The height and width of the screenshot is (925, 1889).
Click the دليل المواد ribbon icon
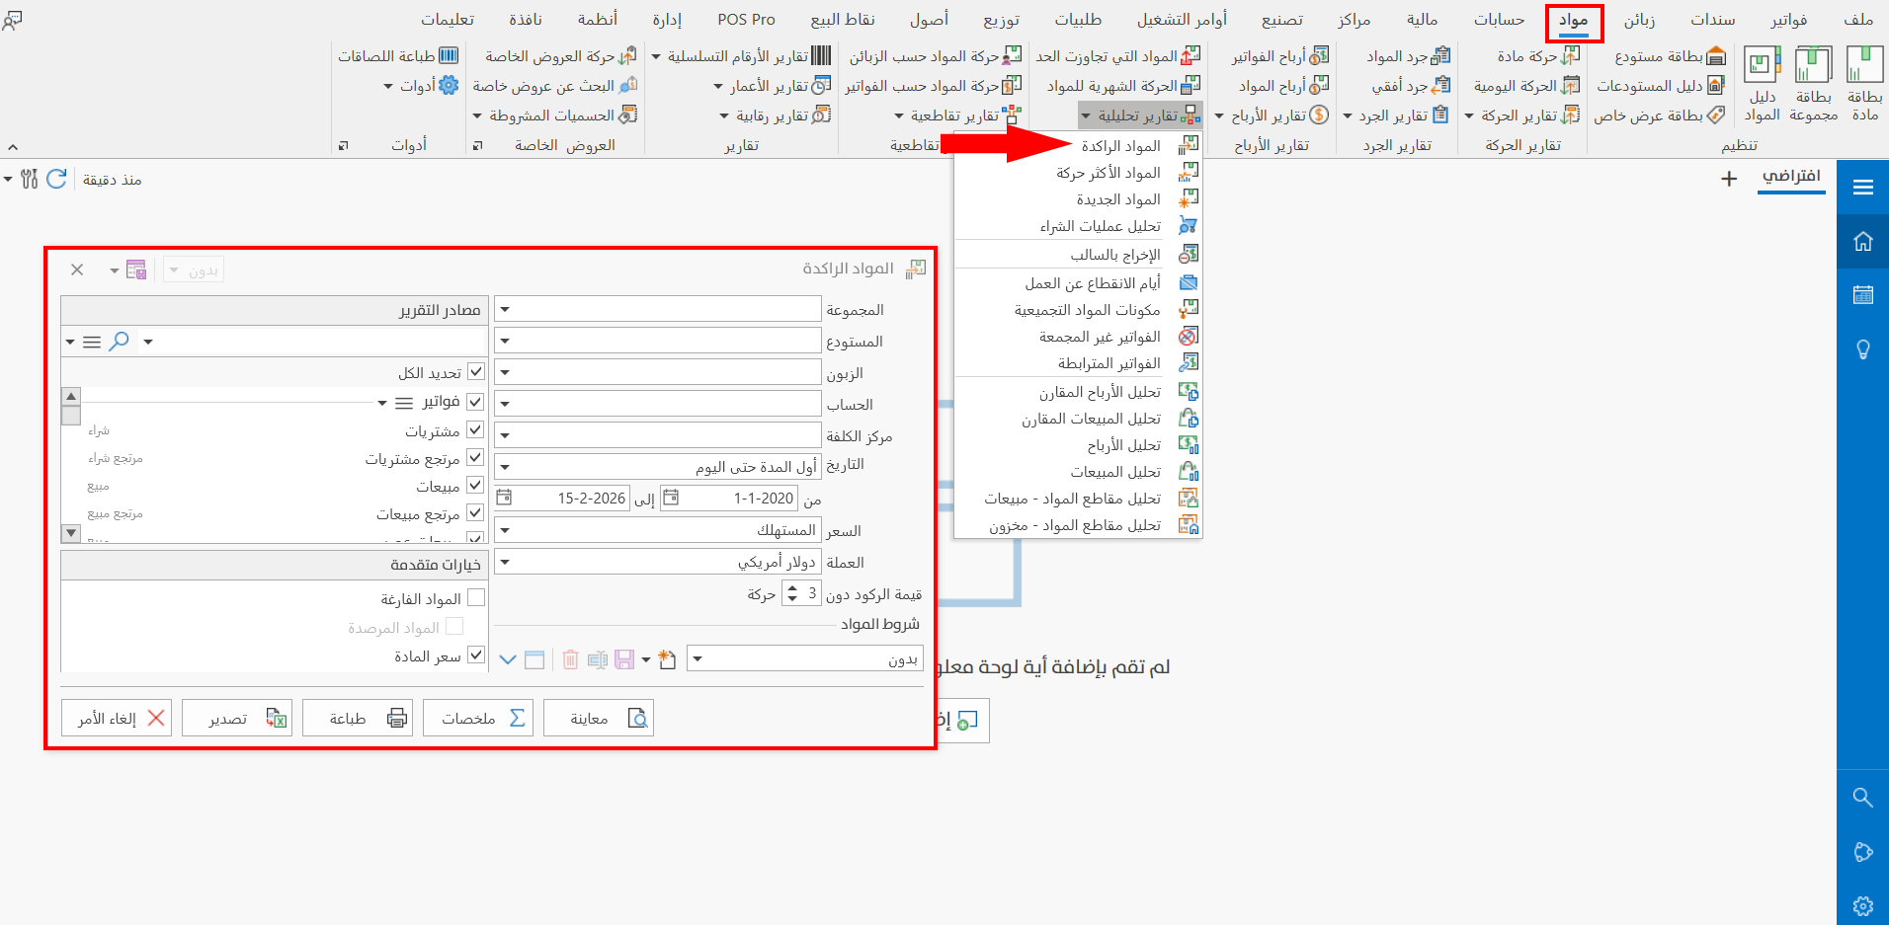click(1762, 84)
